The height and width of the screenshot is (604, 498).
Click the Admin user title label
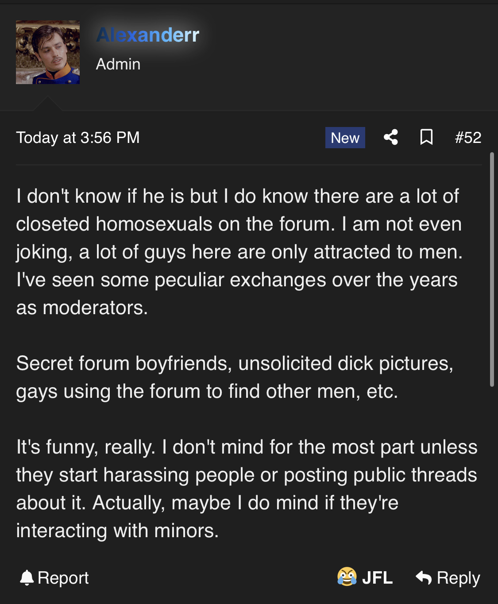click(x=118, y=64)
